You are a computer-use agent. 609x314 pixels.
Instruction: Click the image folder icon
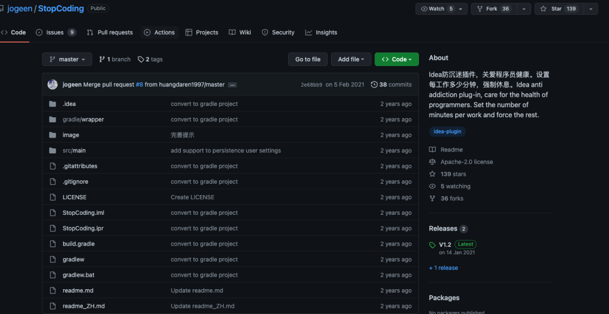(x=53, y=135)
